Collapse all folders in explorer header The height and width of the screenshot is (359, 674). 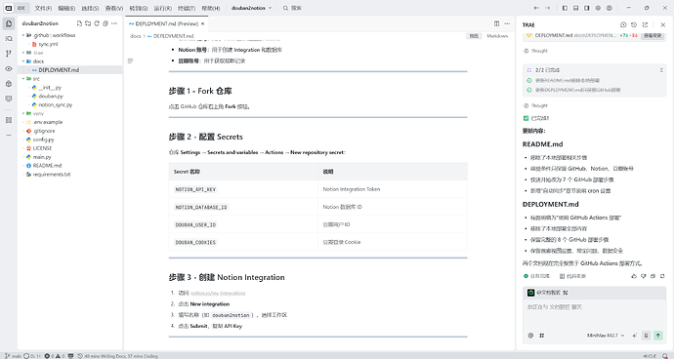pyautogui.click(x=105, y=23)
